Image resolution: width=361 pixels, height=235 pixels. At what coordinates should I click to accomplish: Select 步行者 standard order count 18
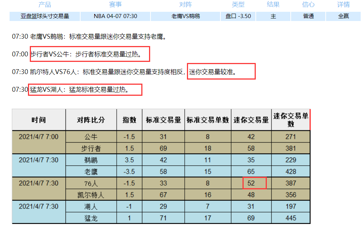tap(208, 148)
